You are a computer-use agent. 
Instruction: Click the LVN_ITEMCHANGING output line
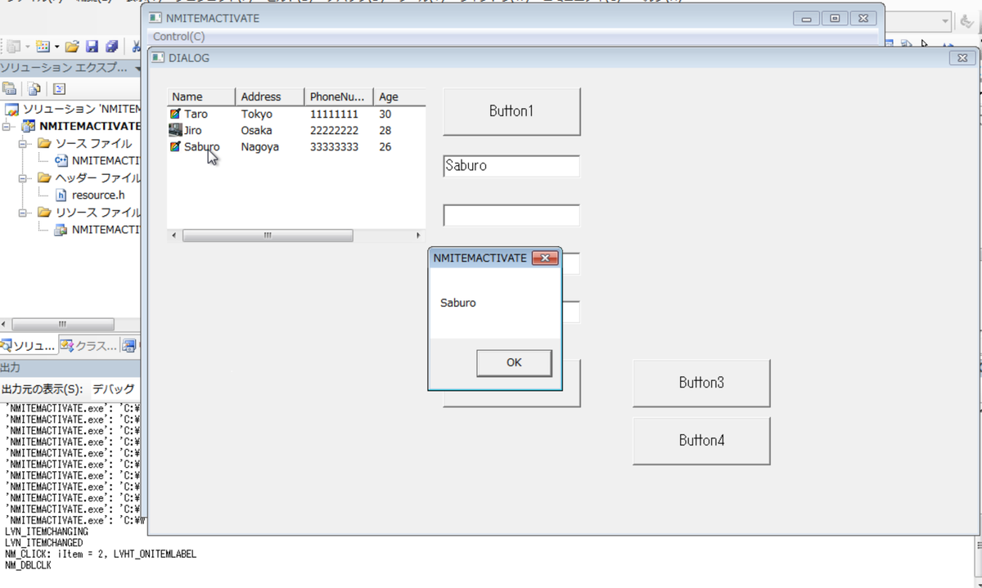pyautogui.click(x=47, y=532)
